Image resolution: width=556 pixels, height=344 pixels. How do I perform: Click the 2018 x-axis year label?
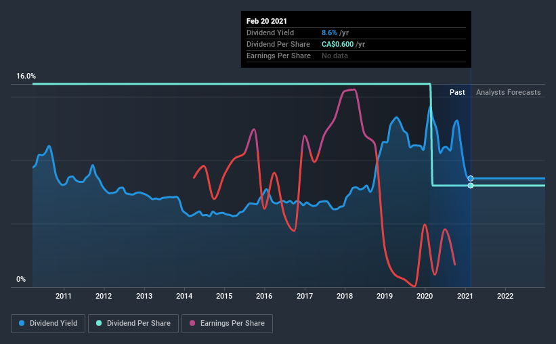tap(344, 296)
